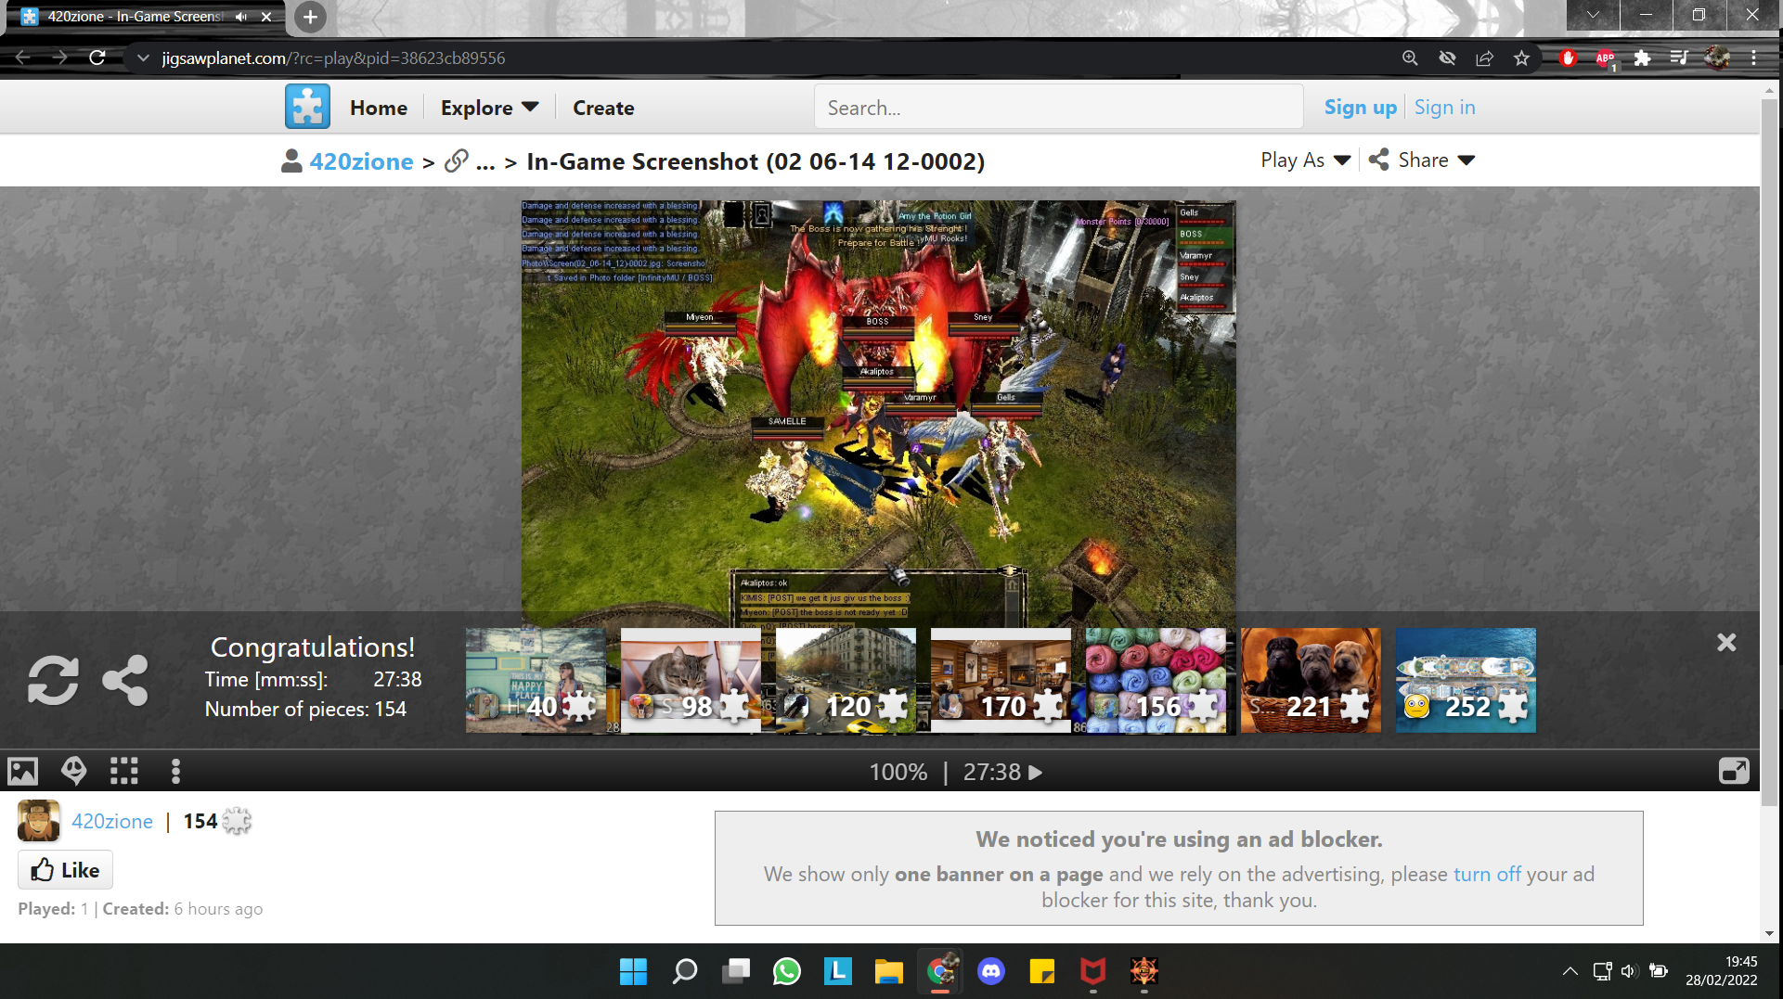Click the timer play arrow
Image resolution: width=1783 pixels, height=999 pixels.
pos(1036,772)
